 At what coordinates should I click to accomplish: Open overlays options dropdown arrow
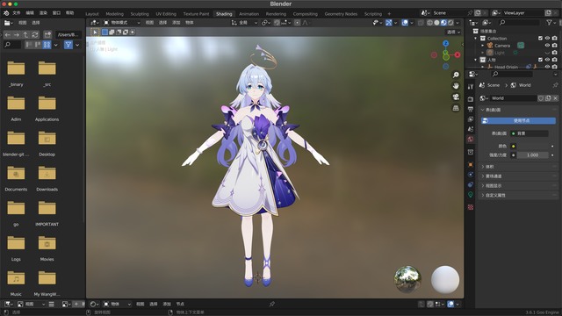coord(412,23)
